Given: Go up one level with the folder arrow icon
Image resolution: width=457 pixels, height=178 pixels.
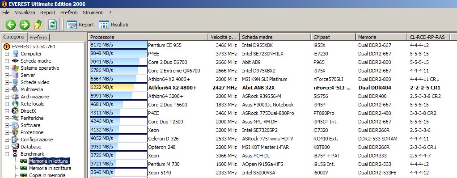Looking at the screenshot, I should (38, 25).
